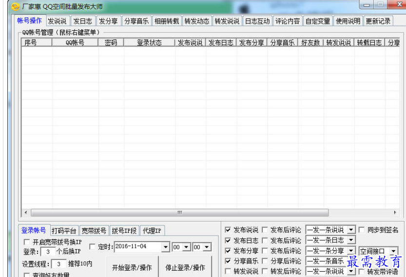This screenshot has width=406, height=277.
Task: Expand the 一发一条说说 dropdown beside 发布后评论
Action: (351, 230)
